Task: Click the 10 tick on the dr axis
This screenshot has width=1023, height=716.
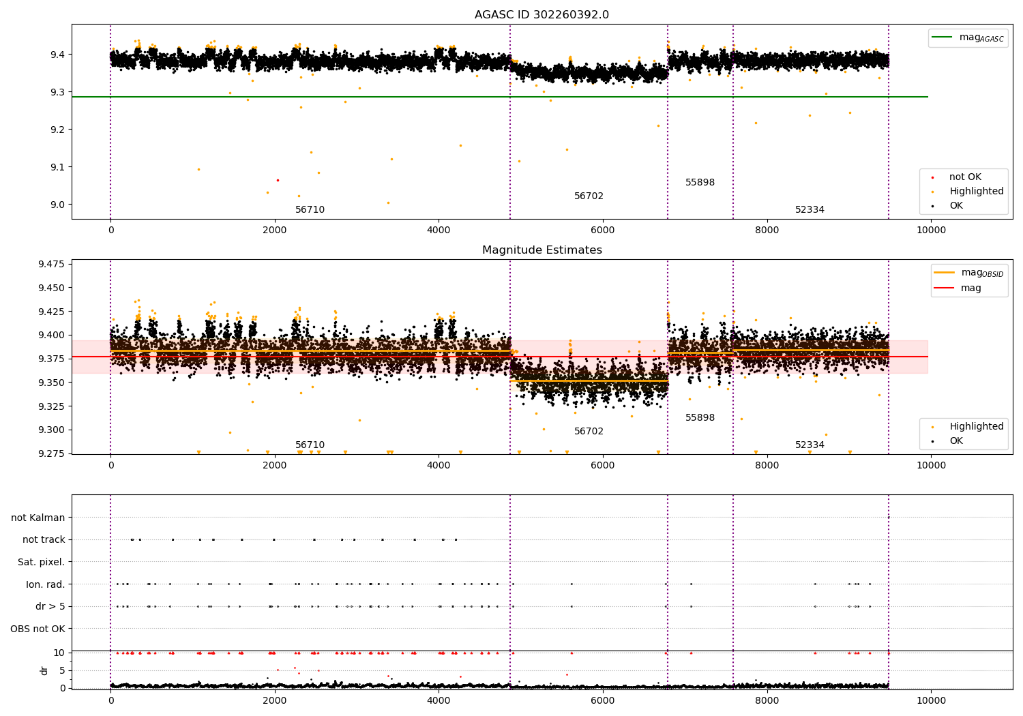Action: pos(59,653)
